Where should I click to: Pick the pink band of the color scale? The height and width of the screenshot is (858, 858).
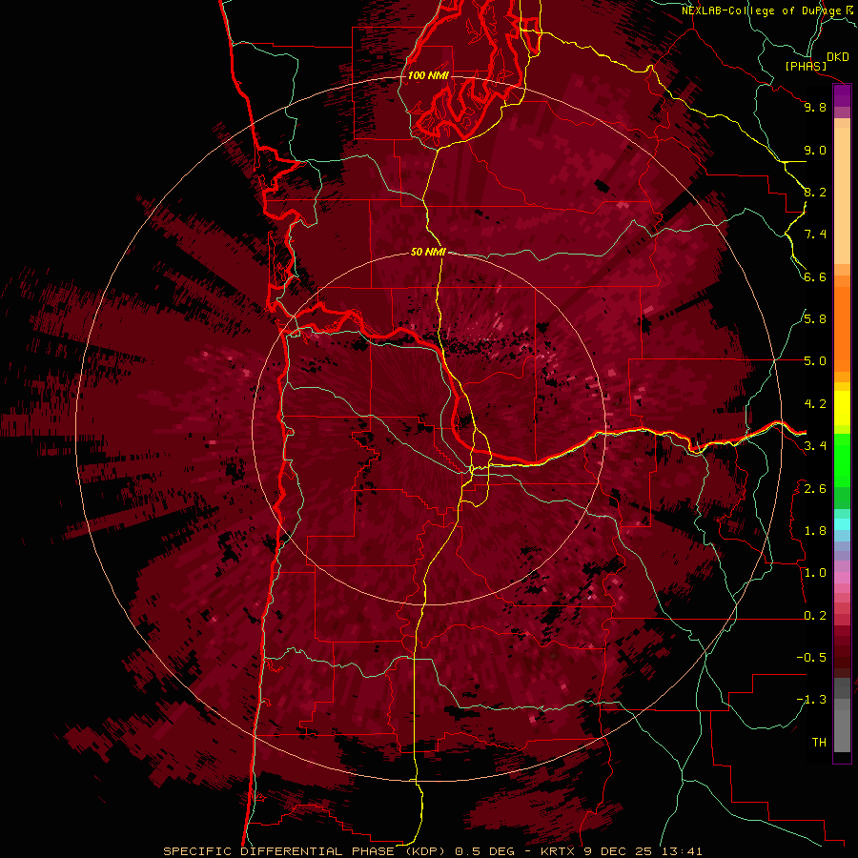(x=842, y=578)
